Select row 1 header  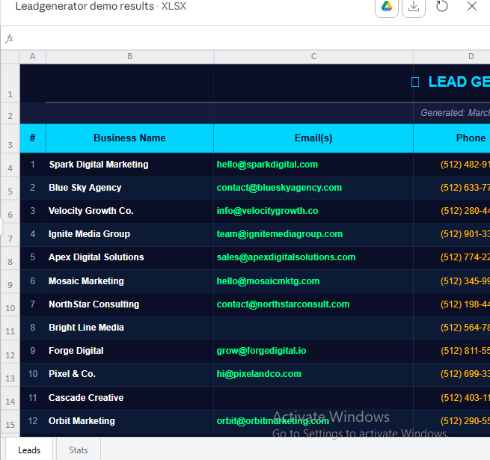point(10,84)
